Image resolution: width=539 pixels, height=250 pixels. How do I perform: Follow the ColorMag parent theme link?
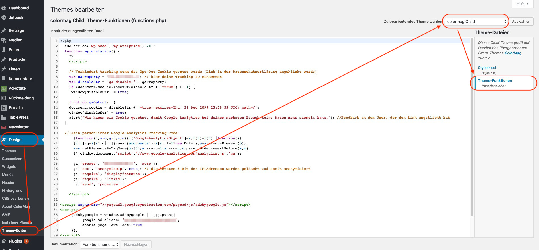coord(513,53)
